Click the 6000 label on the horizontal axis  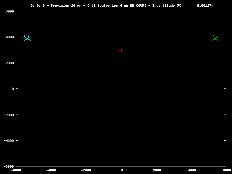coord(226,170)
